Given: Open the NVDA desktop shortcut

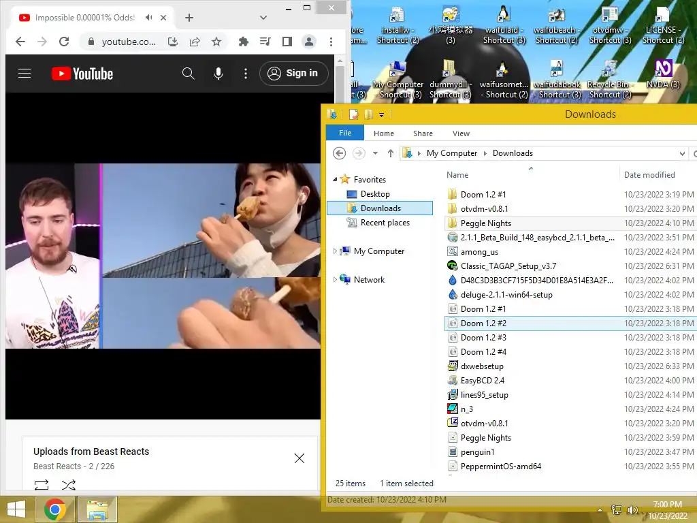Looking at the screenshot, I should point(663,74).
